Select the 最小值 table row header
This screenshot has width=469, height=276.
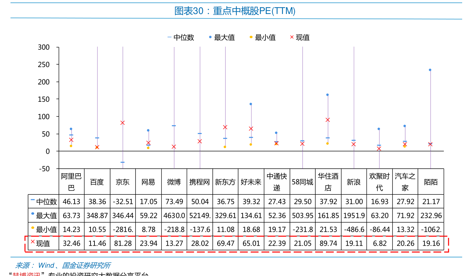(x=44, y=230)
